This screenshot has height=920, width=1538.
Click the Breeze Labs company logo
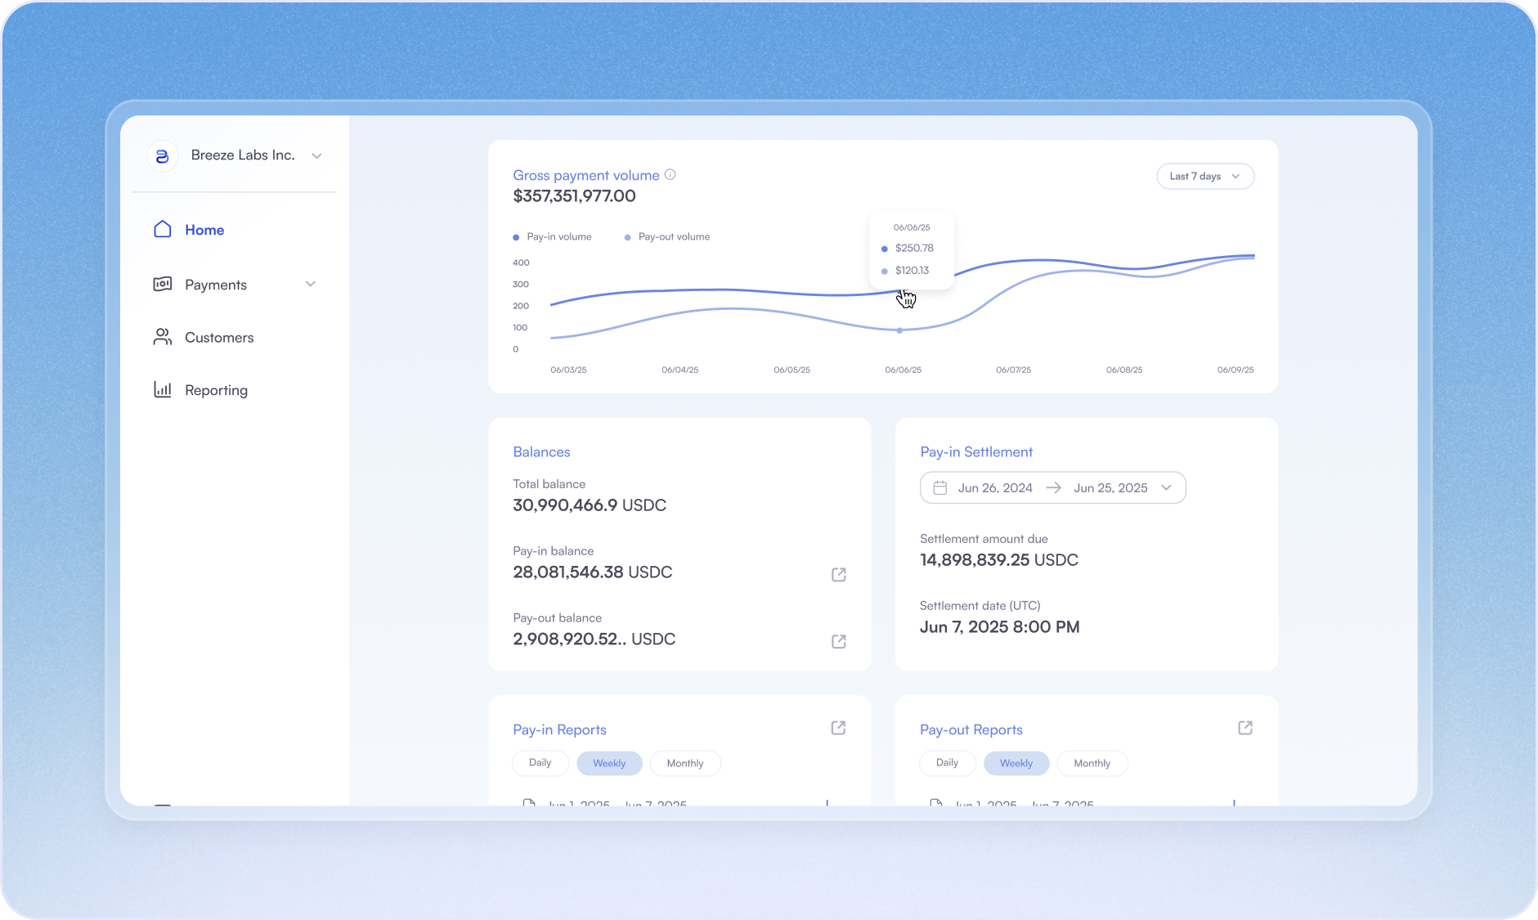[x=163, y=155]
